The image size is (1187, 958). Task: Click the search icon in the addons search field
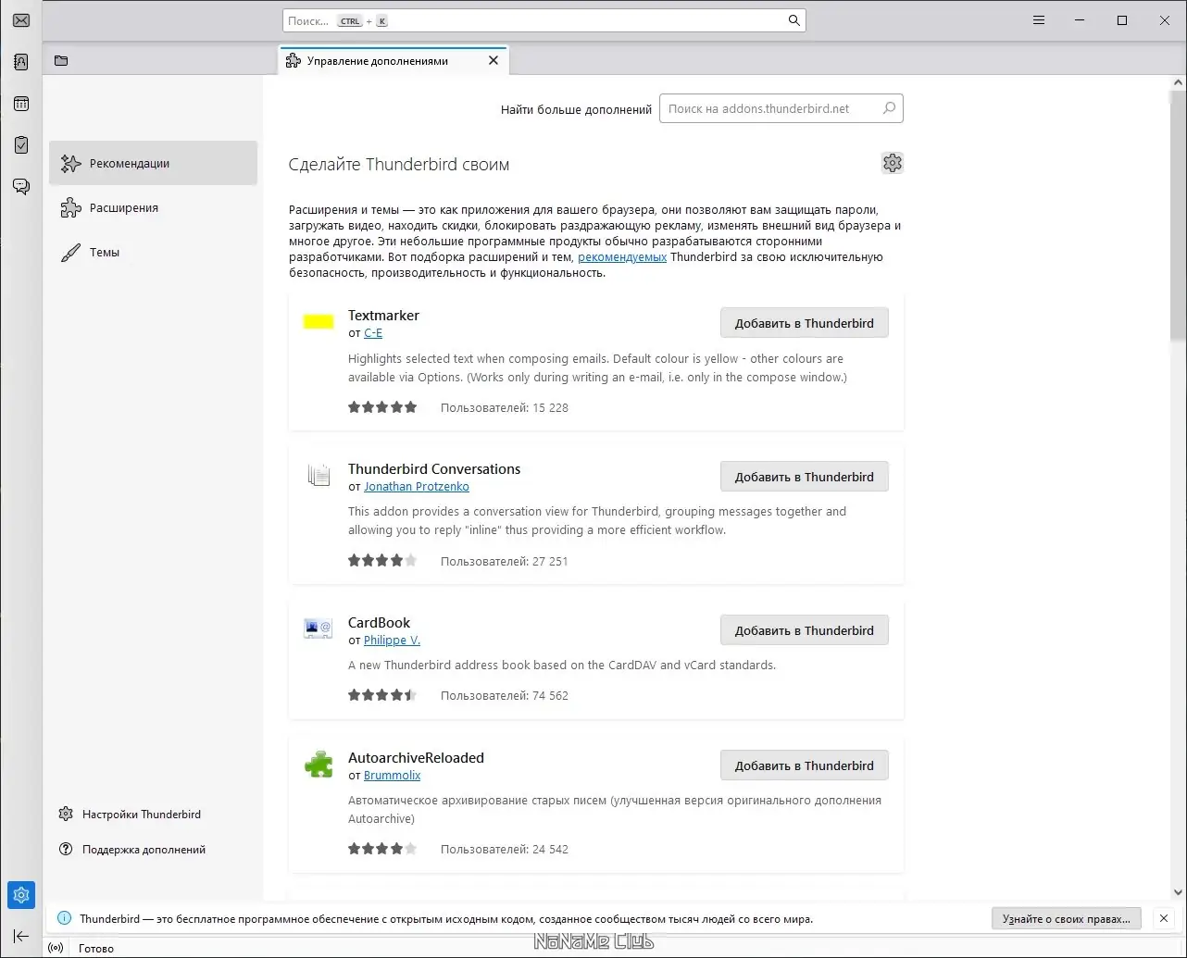pos(889,108)
